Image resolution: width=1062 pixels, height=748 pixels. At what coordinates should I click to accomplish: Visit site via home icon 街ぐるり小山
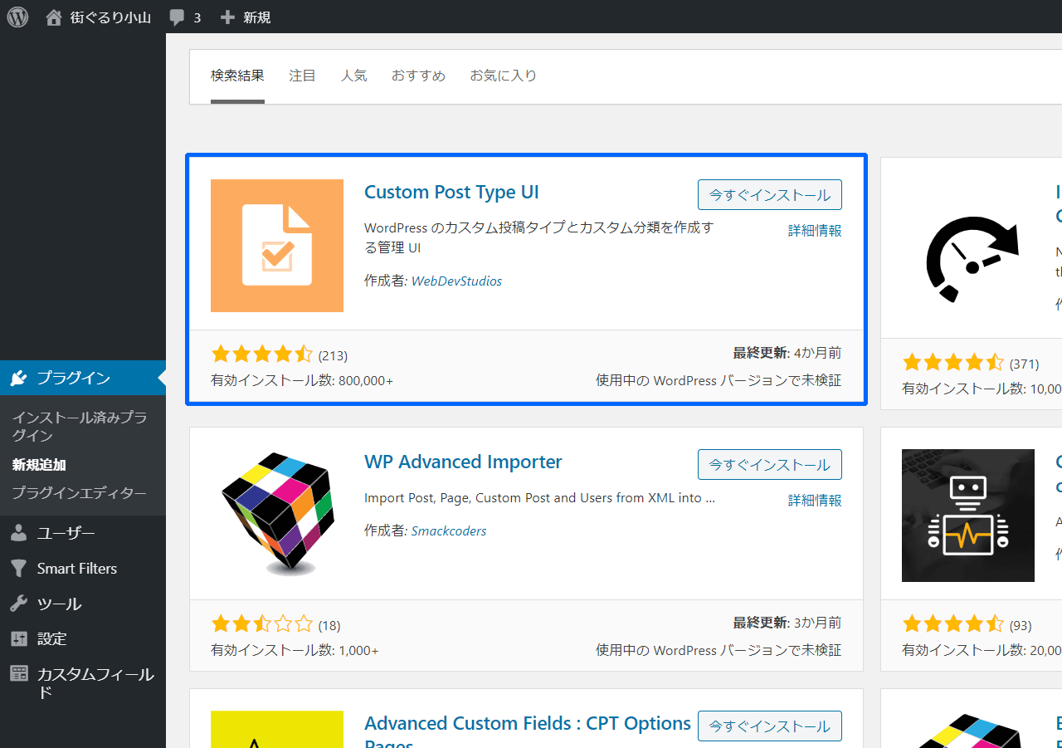(x=99, y=17)
